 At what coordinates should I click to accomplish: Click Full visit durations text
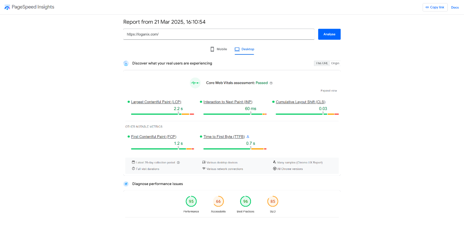(x=148, y=169)
